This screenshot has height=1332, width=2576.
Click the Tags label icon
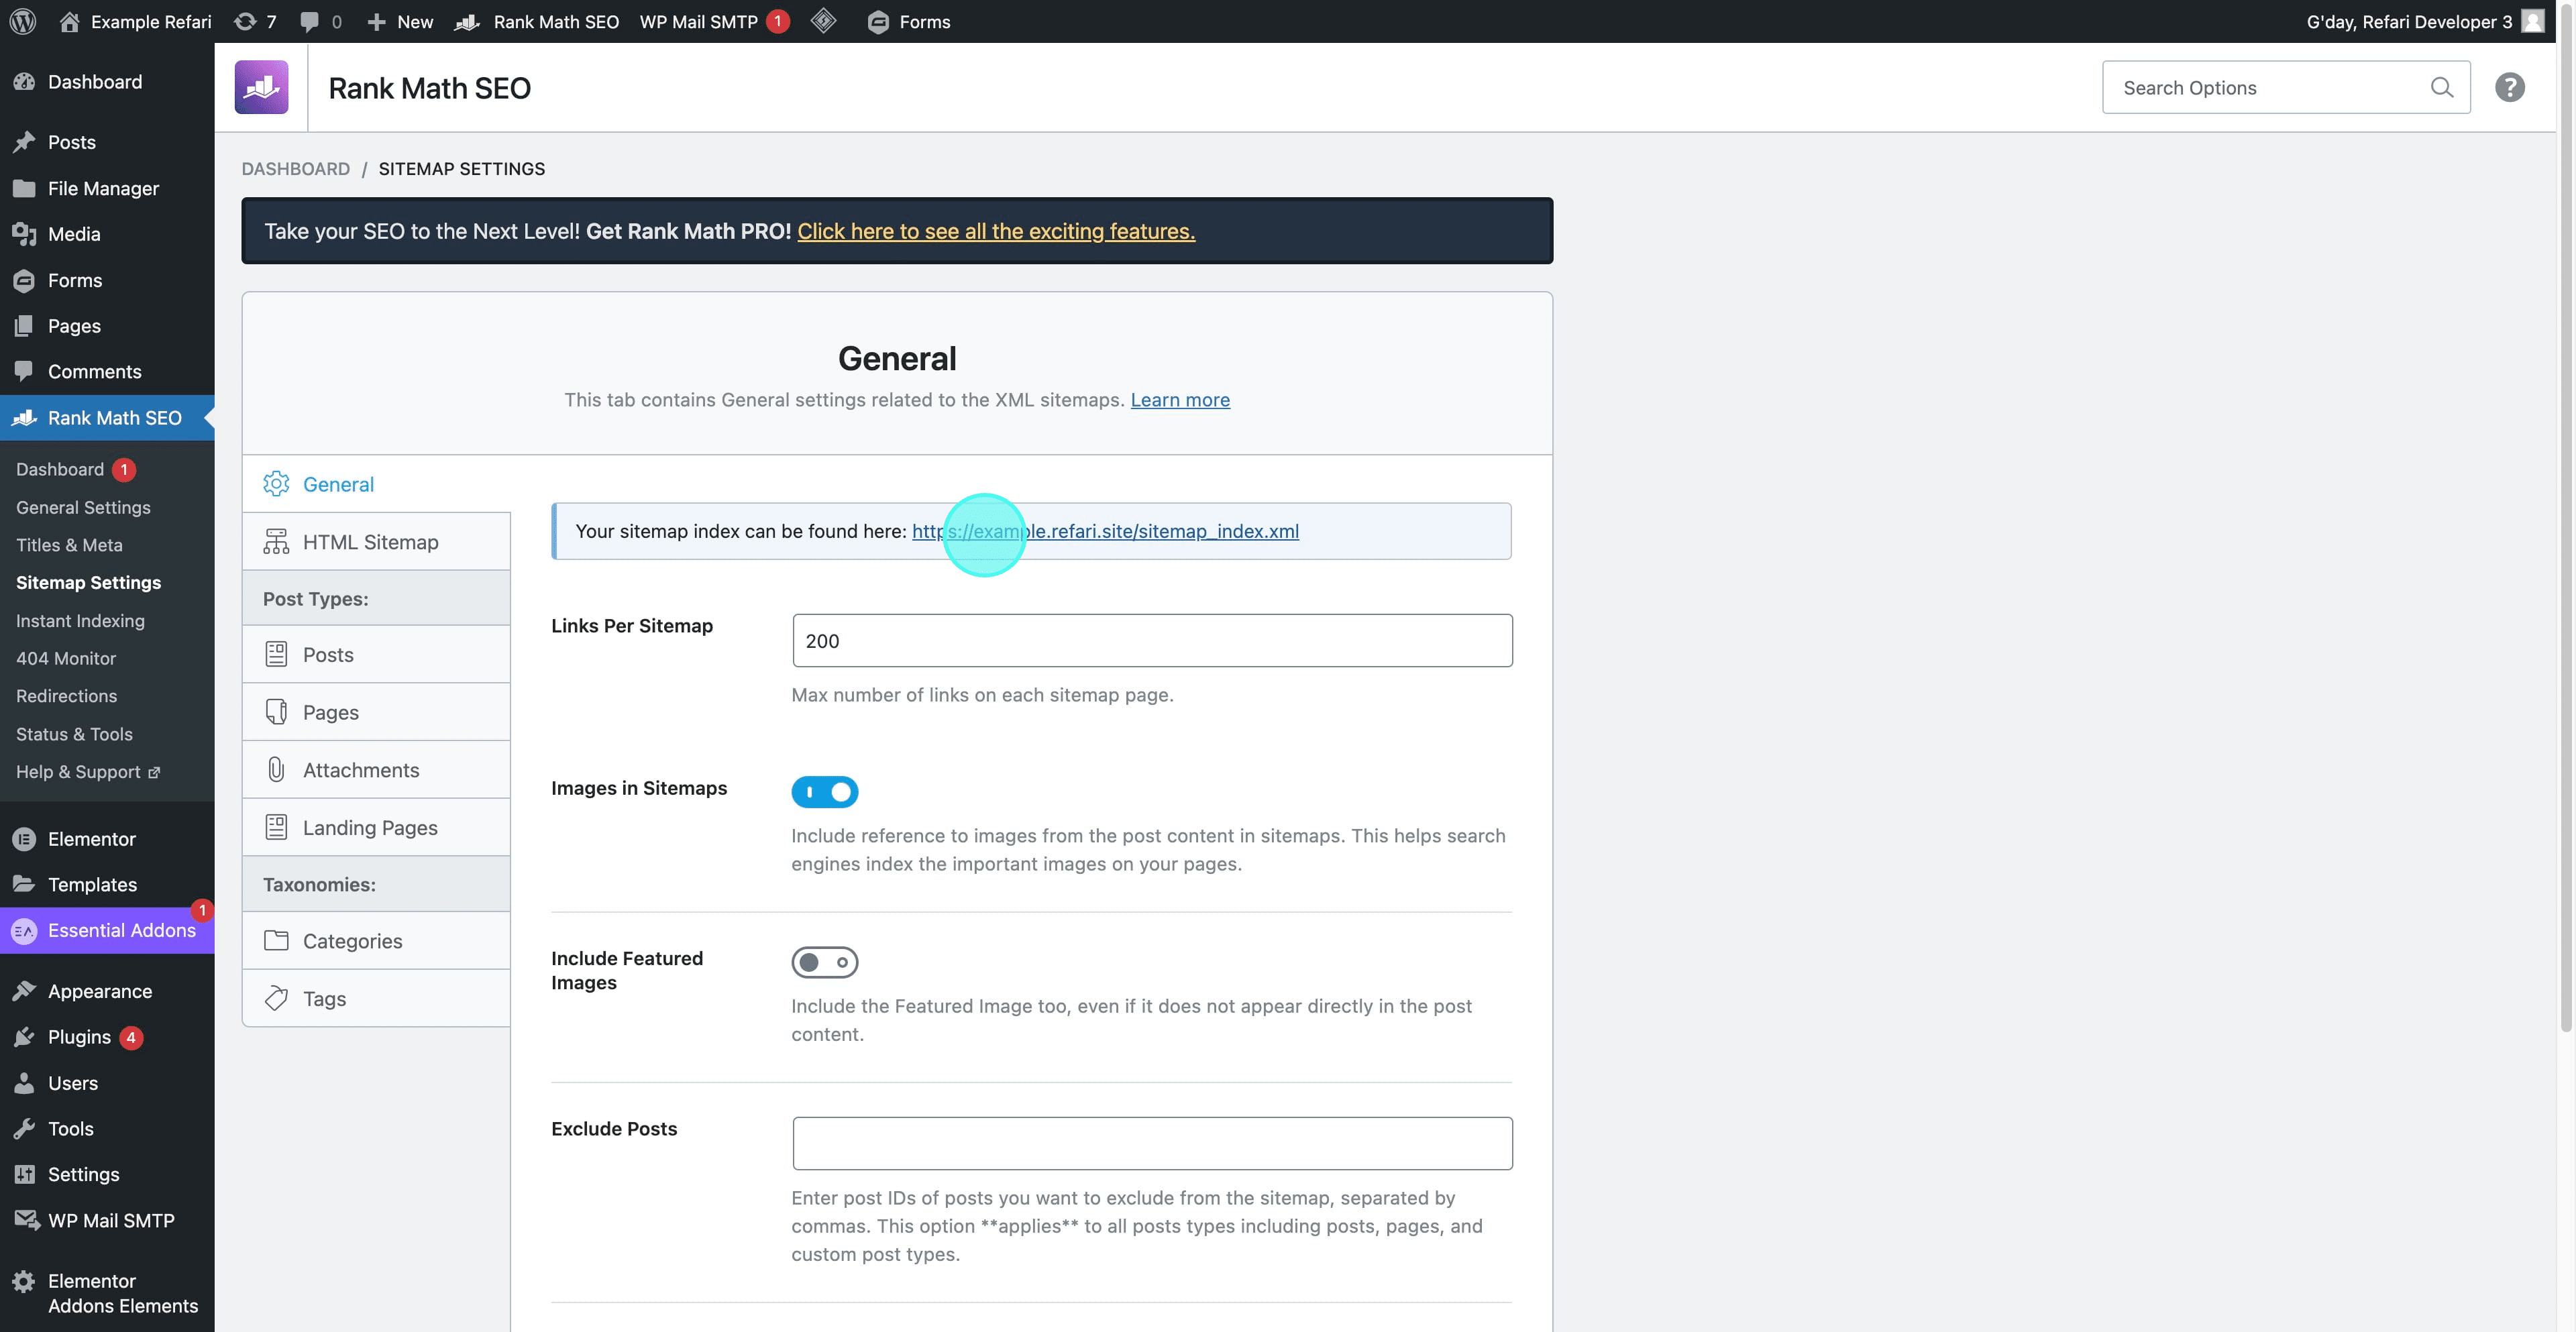(276, 998)
